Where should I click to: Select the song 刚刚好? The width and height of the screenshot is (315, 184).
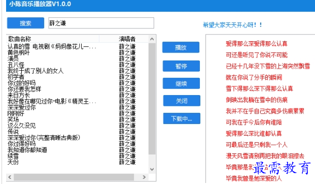(x=16, y=113)
